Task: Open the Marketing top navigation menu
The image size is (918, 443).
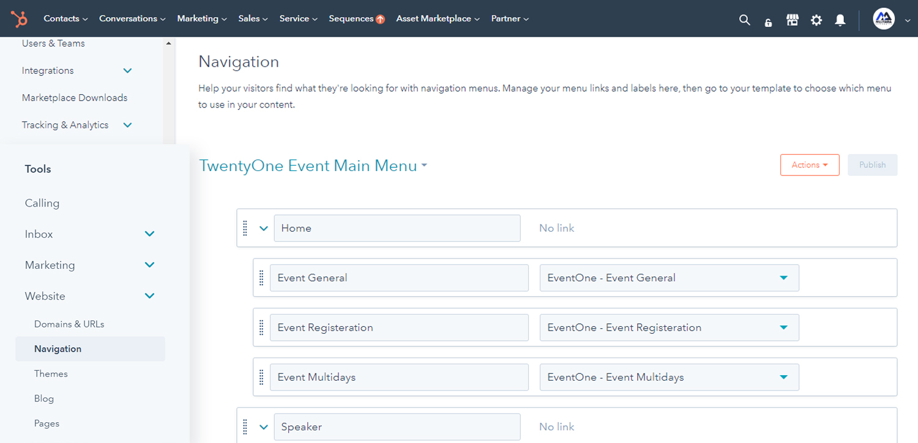Action: tap(202, 19)
